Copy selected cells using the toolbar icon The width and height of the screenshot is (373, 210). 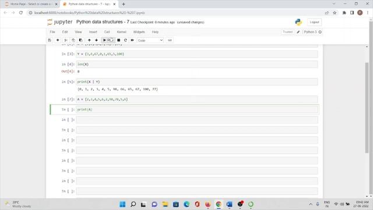tap(73, 40)
